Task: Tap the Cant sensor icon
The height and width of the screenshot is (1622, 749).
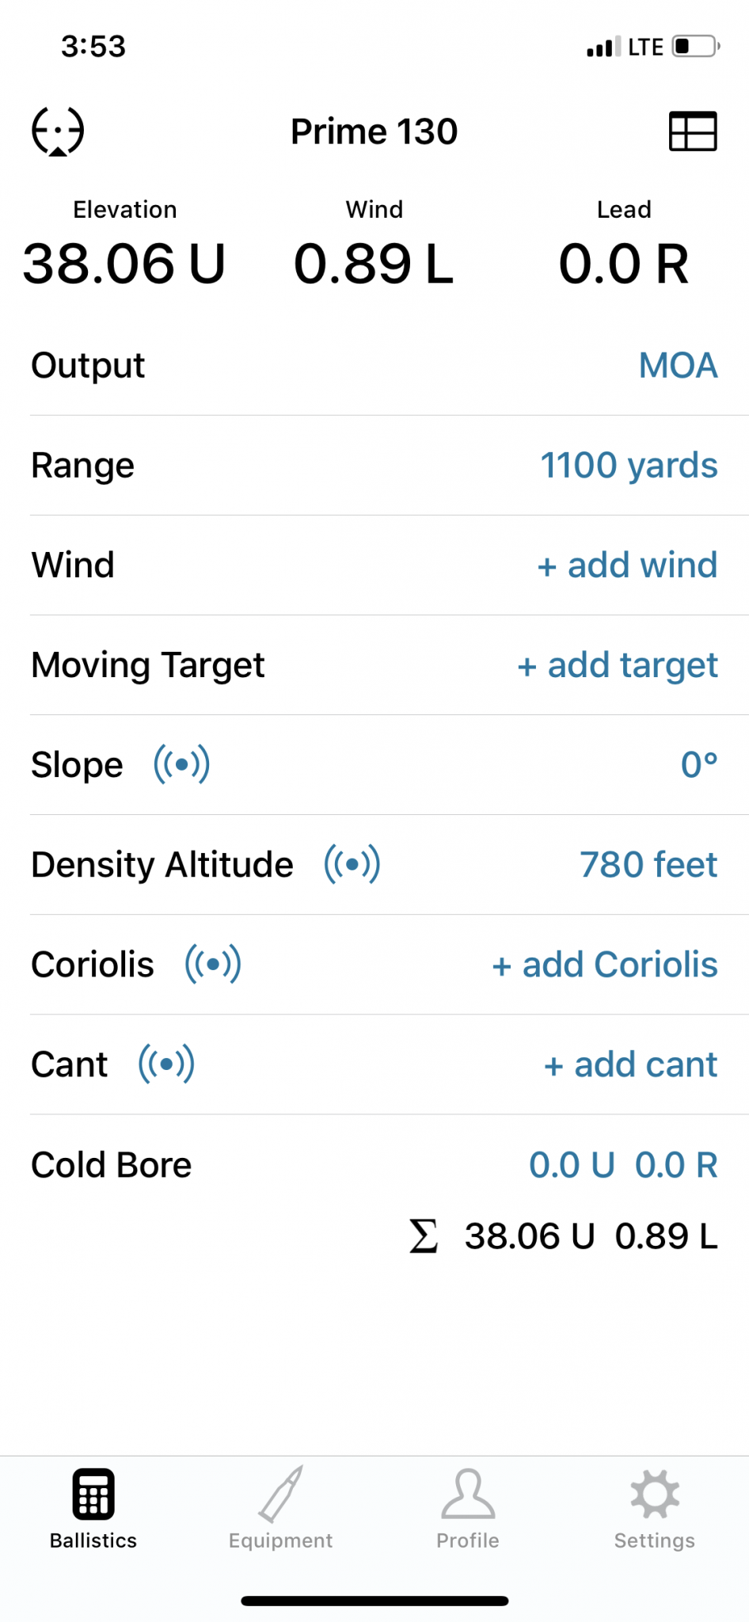Action: coord(166,1064)
